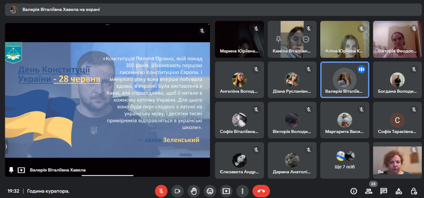Click mic-off icon on Аліна Юріївна's tile

point(361,29)
